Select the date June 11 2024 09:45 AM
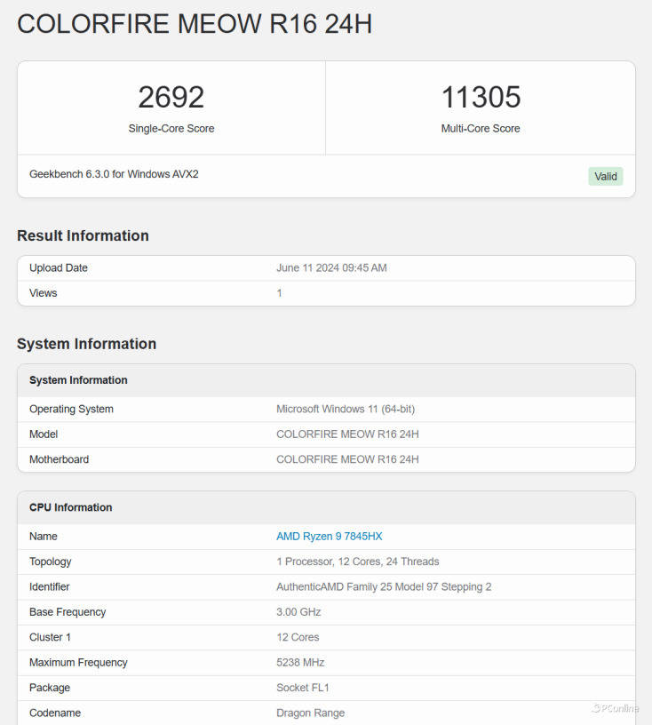The height and width of the screenshot is (725, 652). click(x=331, y=268)
